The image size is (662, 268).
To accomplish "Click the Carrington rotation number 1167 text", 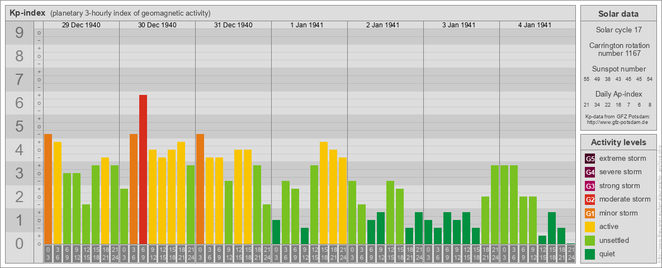I will [x=618, y=49].
